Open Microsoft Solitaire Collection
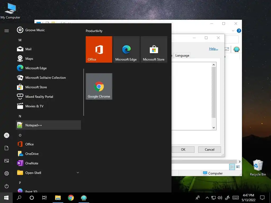 coord(48,77)
